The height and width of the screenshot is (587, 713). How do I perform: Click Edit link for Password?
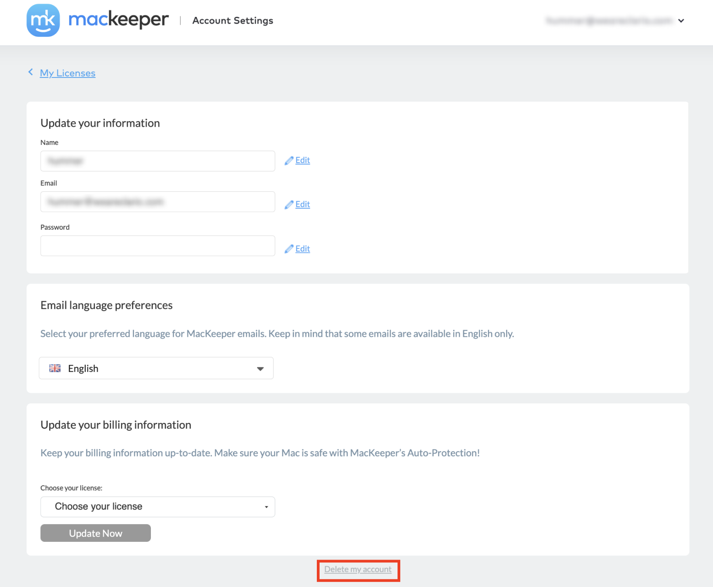303,249
